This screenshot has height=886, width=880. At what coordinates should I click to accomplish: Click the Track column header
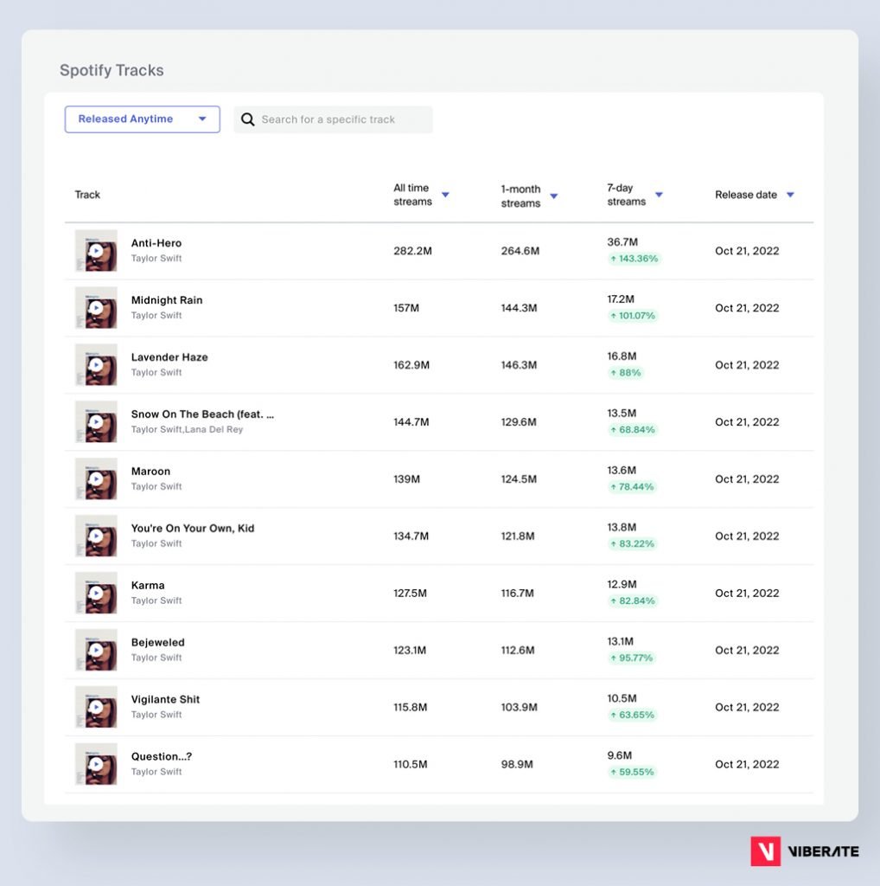click(x=87, y=195)
